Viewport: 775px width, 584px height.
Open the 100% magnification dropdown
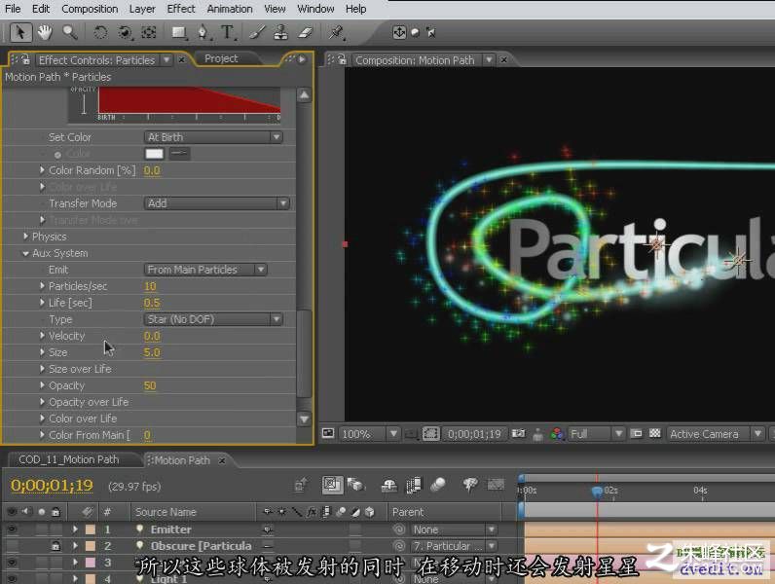(369, 434)
